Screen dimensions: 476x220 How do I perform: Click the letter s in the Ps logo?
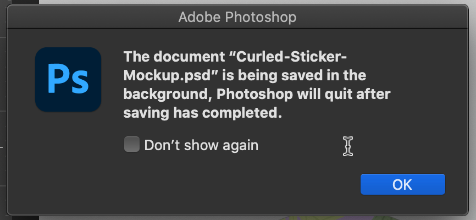(80, 82)
